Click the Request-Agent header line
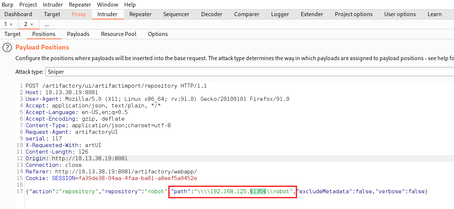 (71, 132)
